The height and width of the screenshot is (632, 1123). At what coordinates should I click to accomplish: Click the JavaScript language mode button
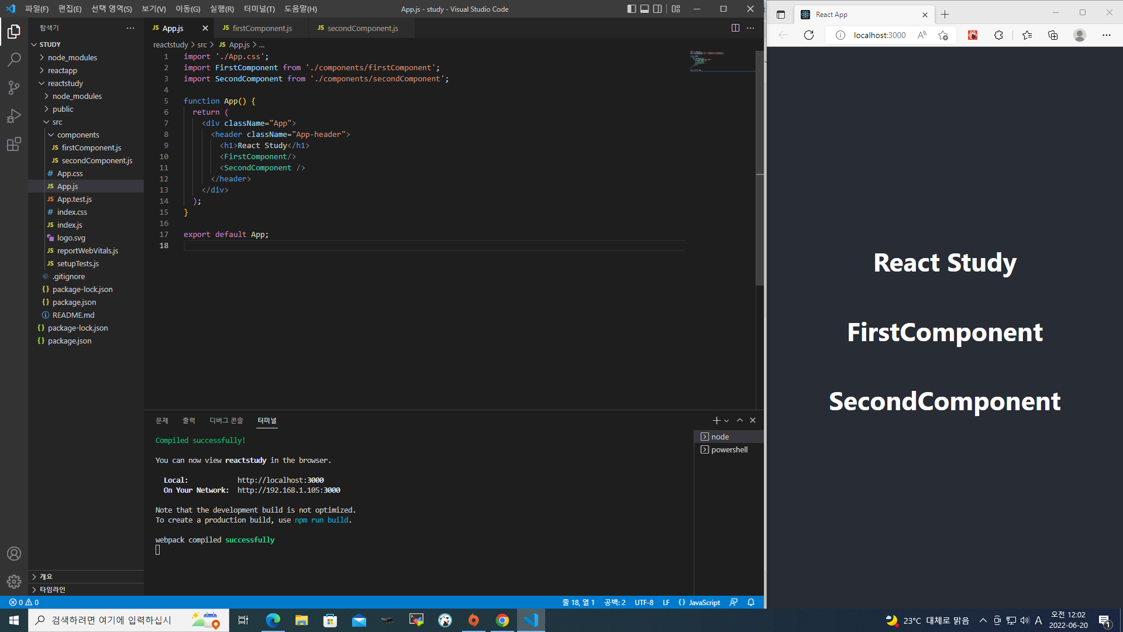click(x=699, y=602)
